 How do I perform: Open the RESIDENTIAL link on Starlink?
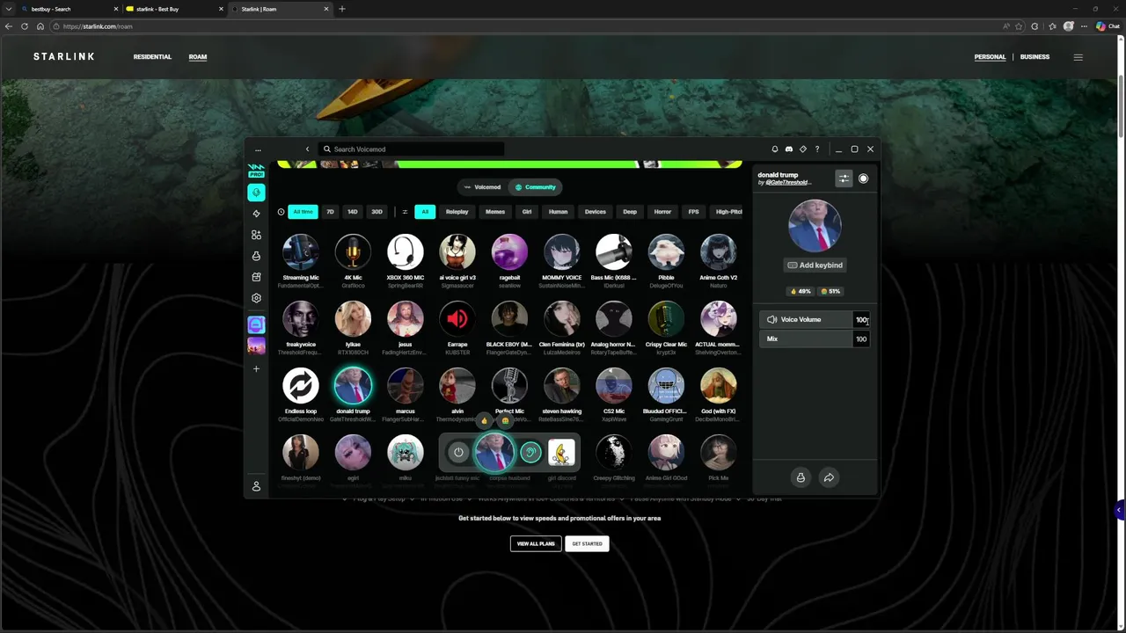152,57
